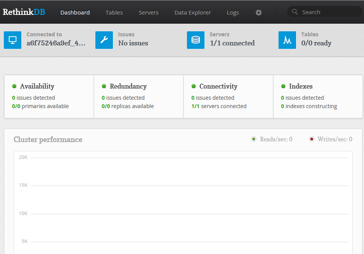Image resolution: width=364 pixels, height=254 pixels.
Task: Click the monitor 'Connected to' icon
Action: [x=13, y=40]
